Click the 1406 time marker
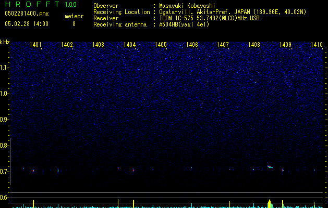Screen dimensions: 328x208 (x=192, y=44)
